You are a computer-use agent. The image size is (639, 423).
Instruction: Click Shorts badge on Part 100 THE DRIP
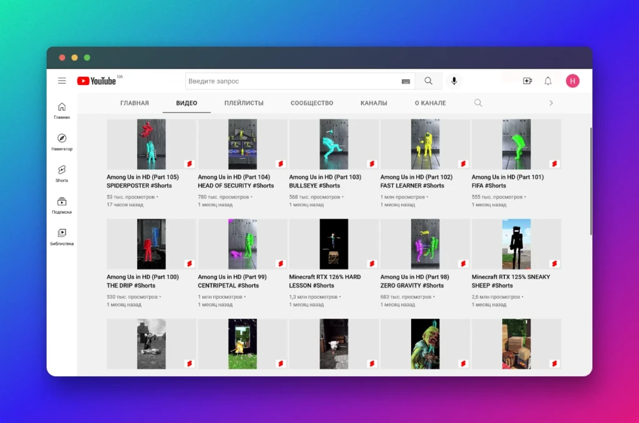pos(190,264)
